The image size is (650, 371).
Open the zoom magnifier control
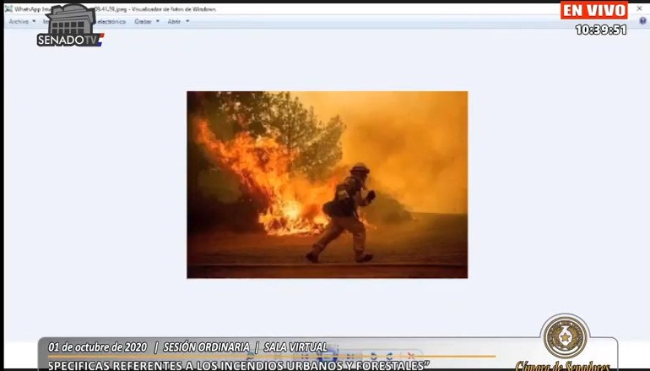pos(250,356)
